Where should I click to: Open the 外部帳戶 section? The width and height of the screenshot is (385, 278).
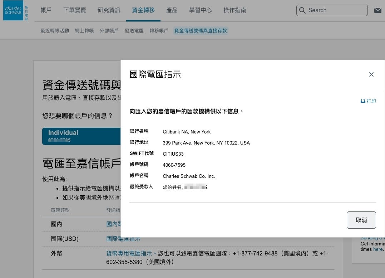tap(109, 31)
